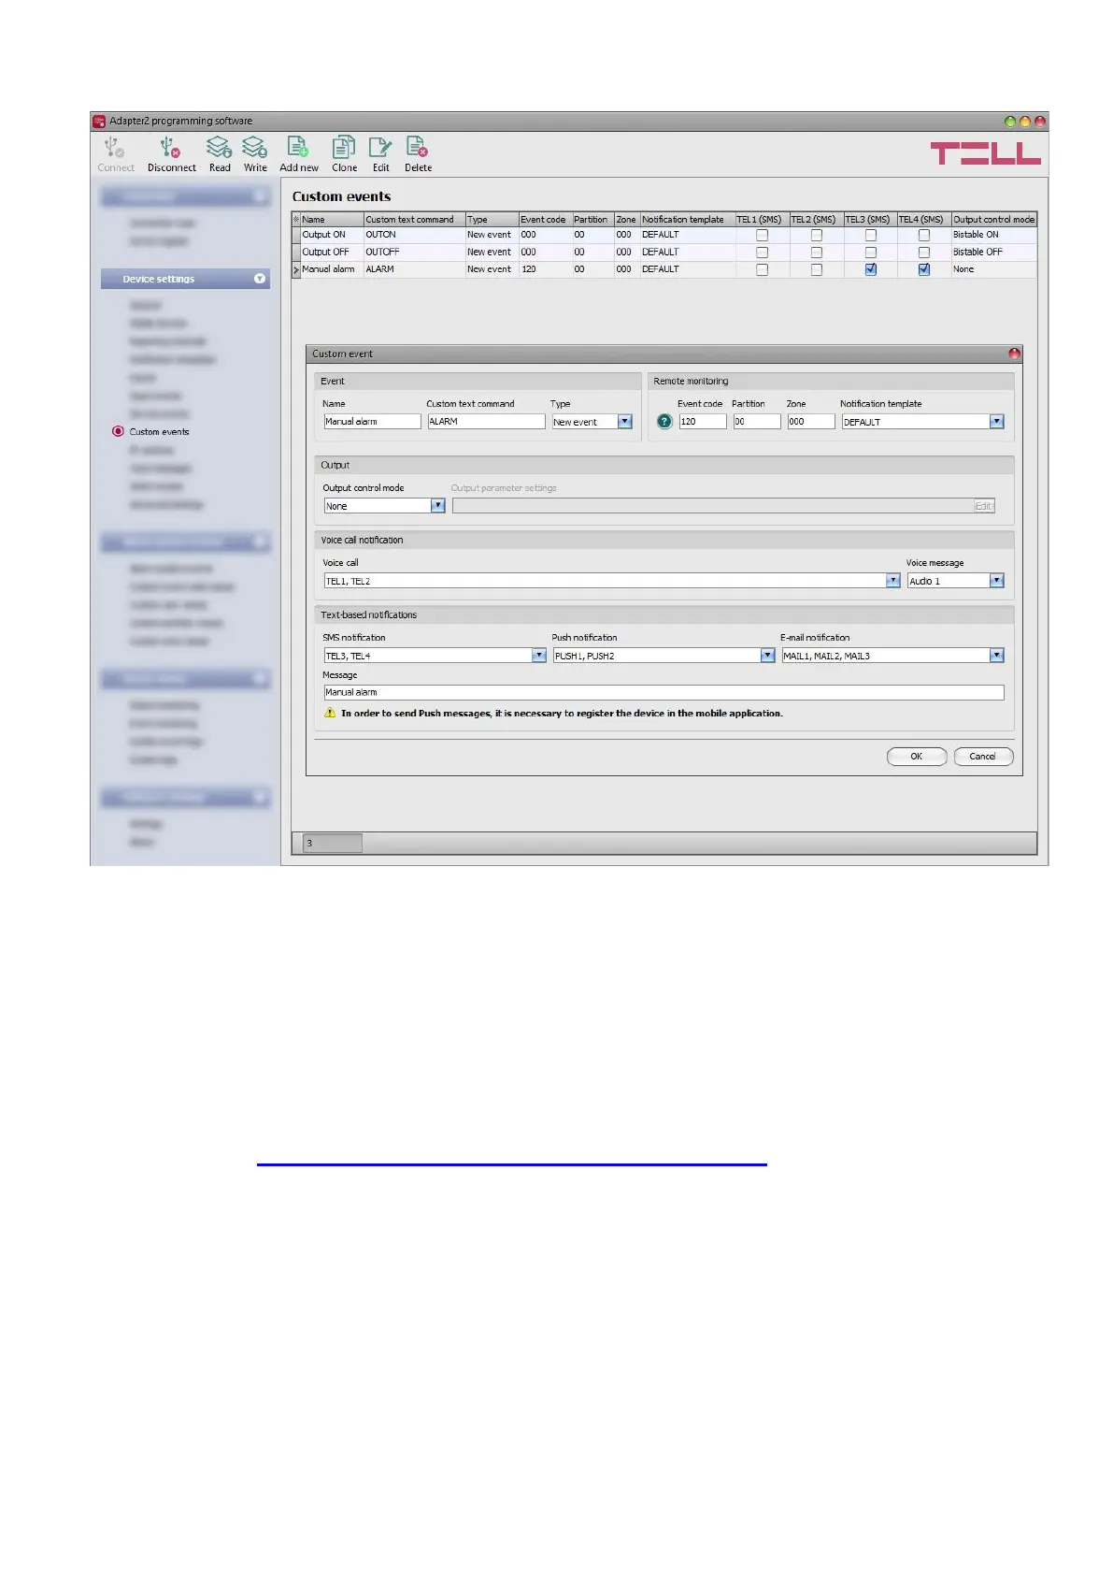
Task: Click the dialog Custom text command field
Action: pyautogui.click(x=486, y=422)
